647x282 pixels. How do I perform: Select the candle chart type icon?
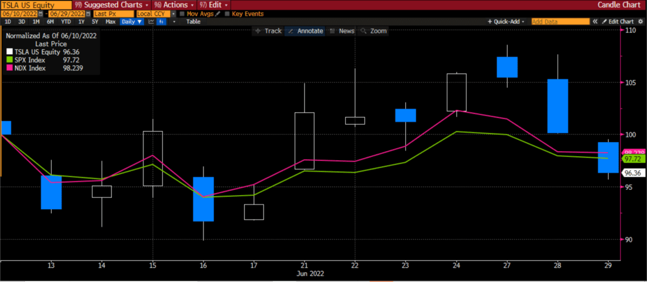click(x=161, y=21)
